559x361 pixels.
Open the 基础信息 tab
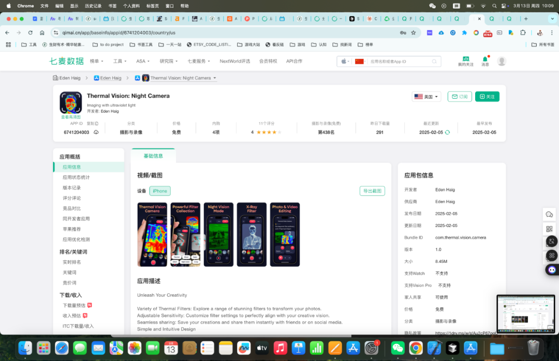153,156
